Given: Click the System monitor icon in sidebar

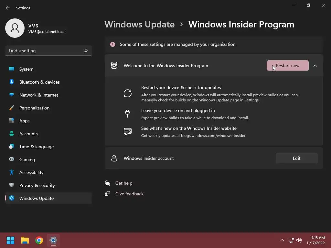Looking at the screenshot, I should tap(12, 69).
